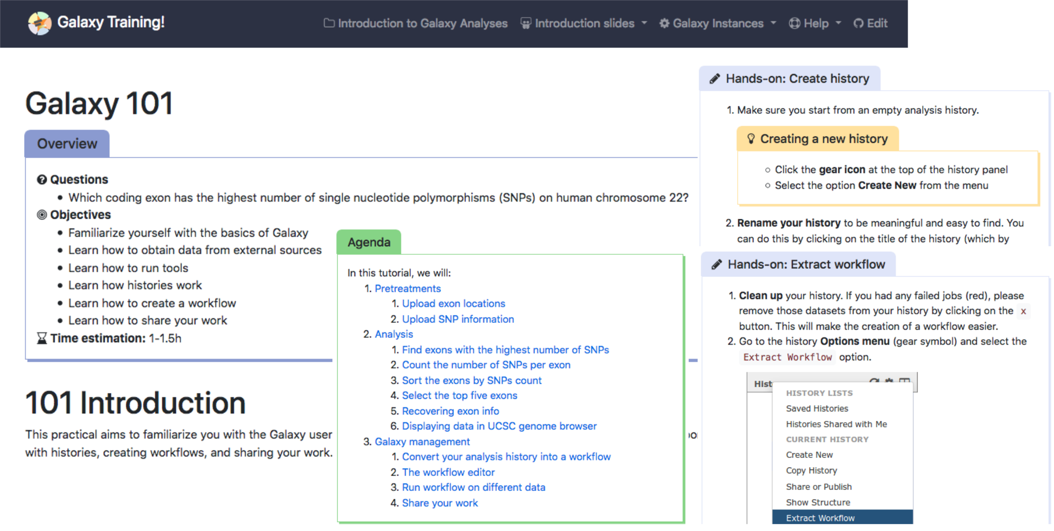Open the Pretreatments agenda link

407,289
